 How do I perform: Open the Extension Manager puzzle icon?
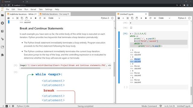(x=2, y=55)
